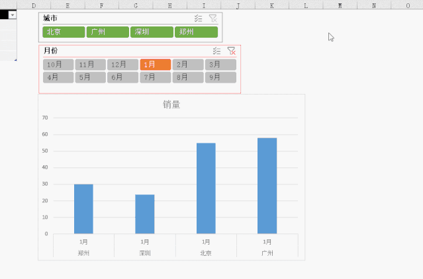Image resolution: width=423 pixels, height=279 pixels.
Task: Toggle multi-select in the 月份 slicer
Action: coord(217,51)
